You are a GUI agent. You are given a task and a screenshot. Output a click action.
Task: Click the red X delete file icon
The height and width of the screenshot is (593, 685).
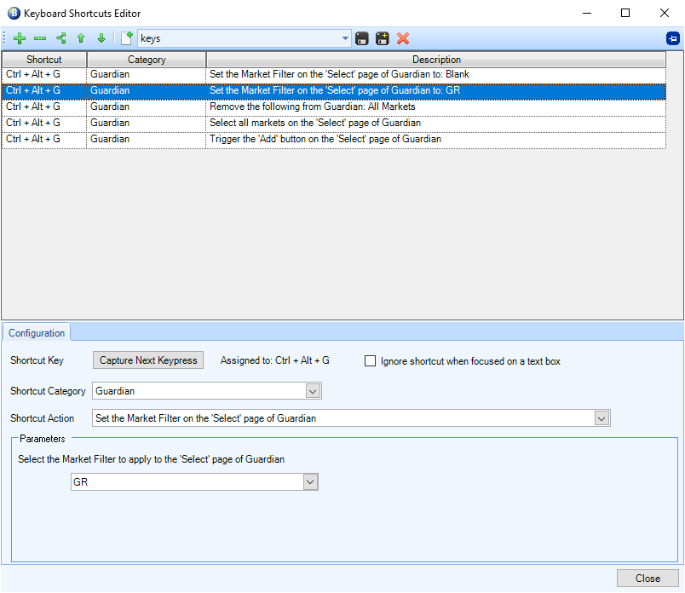403,38
